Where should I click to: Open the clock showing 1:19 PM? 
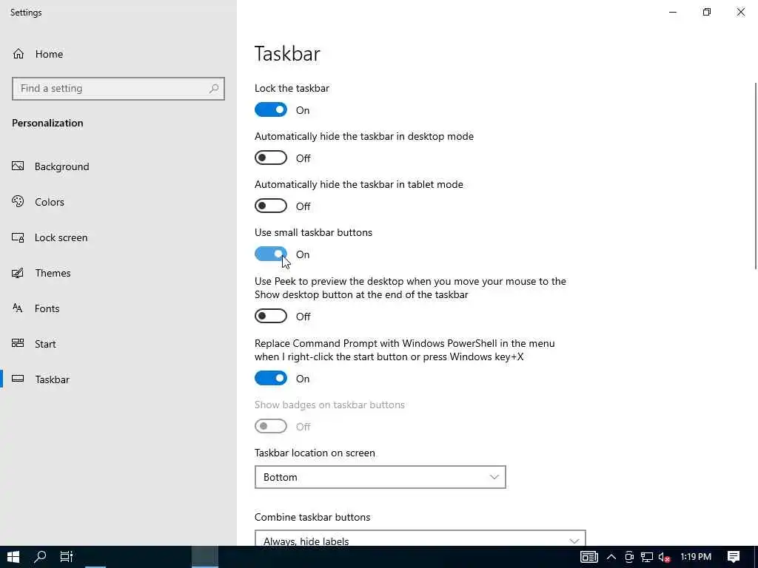tap(696, 557)
